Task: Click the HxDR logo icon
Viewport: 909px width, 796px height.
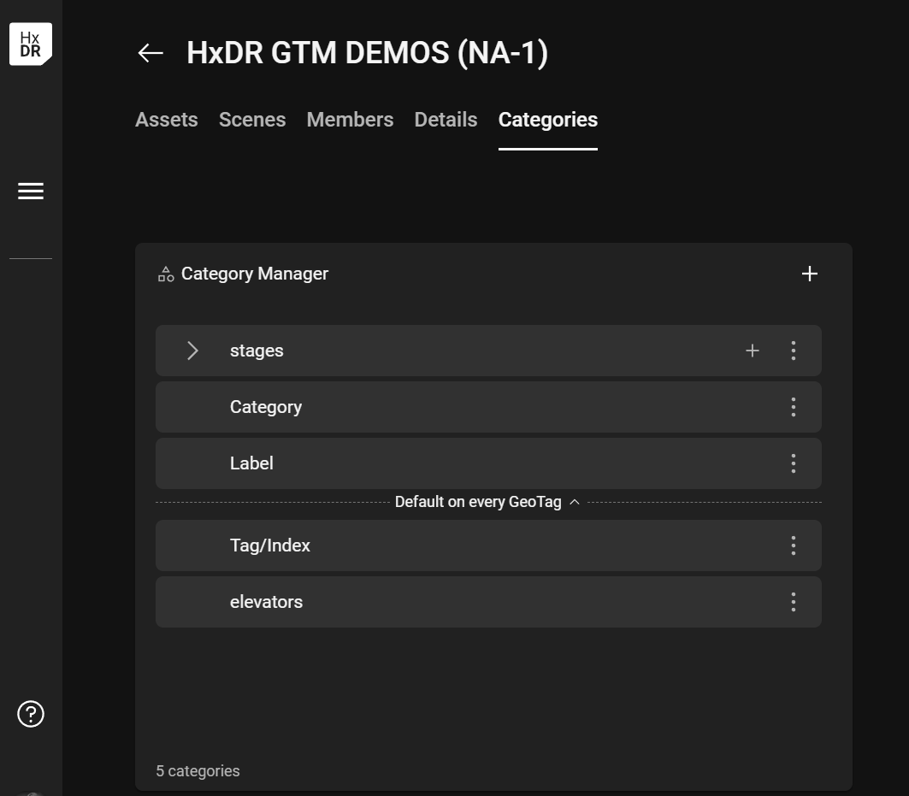Action: [x=31, y=44]
